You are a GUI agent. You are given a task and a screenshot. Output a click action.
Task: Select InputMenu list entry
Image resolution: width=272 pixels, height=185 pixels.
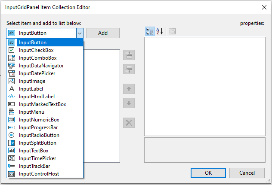pos(31,112)
